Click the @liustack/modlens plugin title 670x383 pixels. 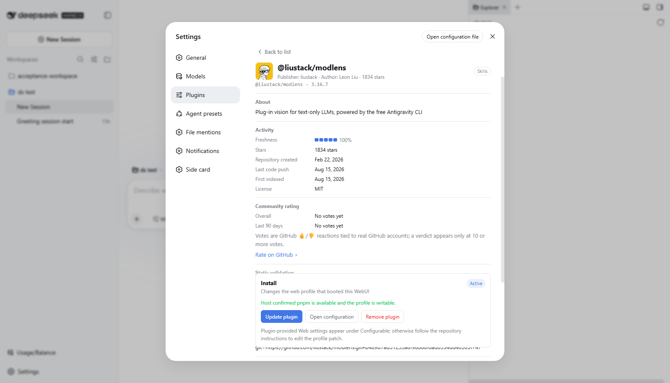(312, 68)
